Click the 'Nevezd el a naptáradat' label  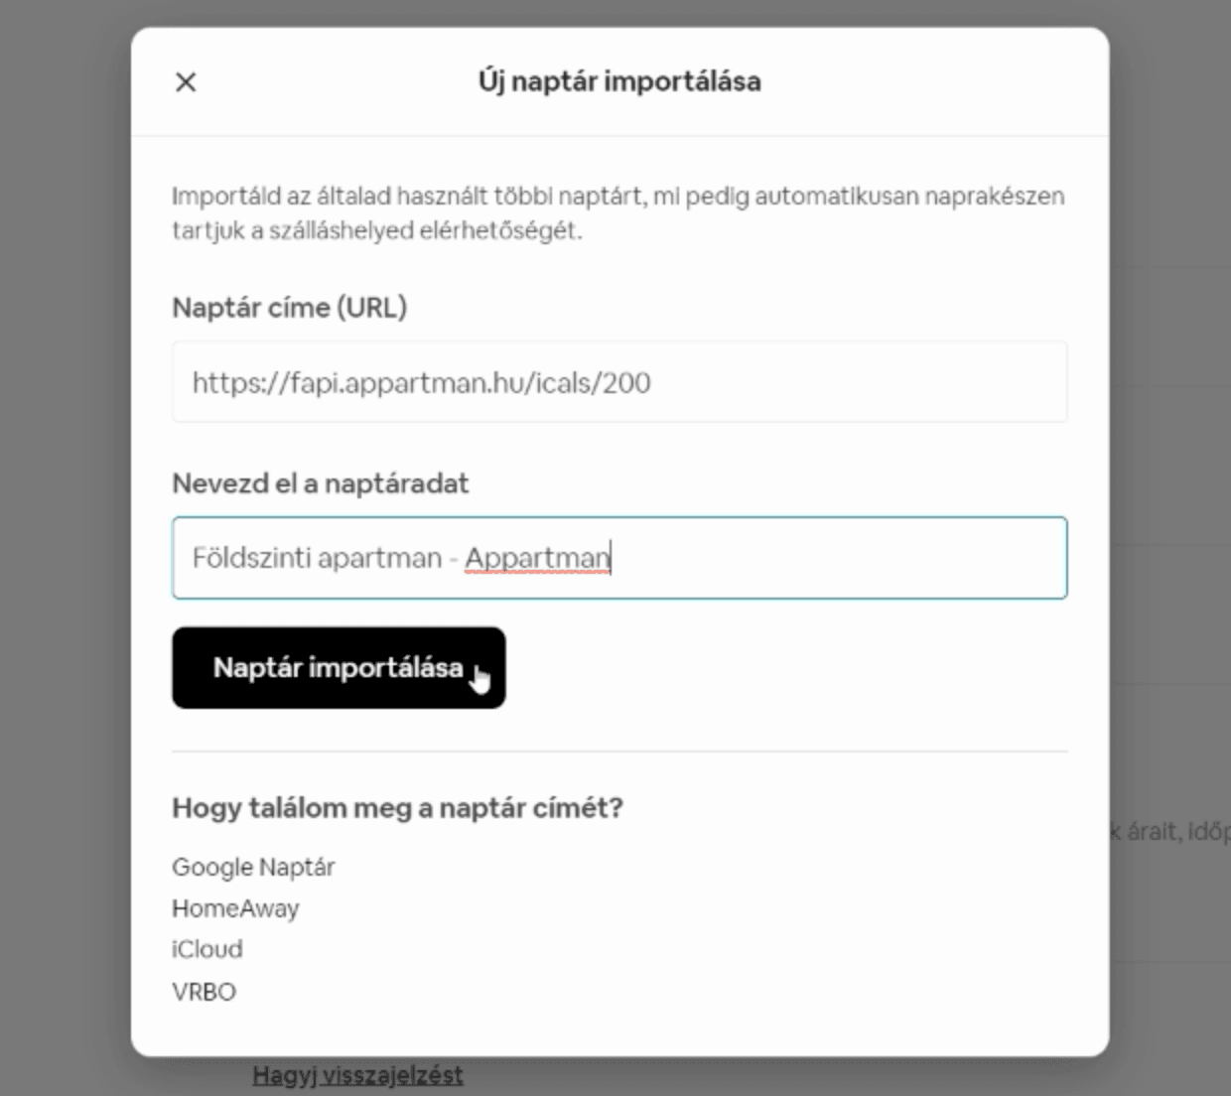click(x=321, y=483)
